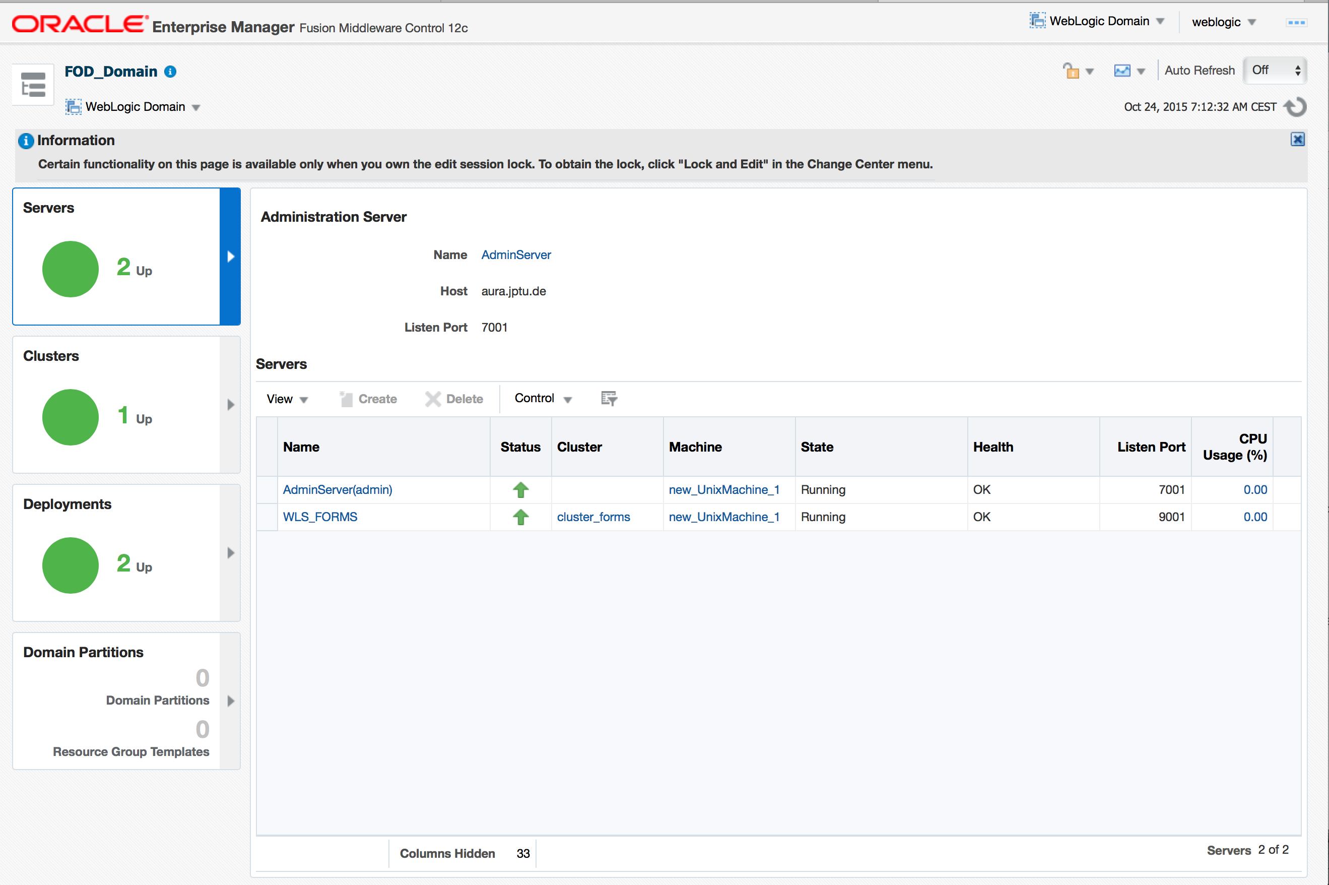Click the AdminServer name link

click(x=515, y=255)
